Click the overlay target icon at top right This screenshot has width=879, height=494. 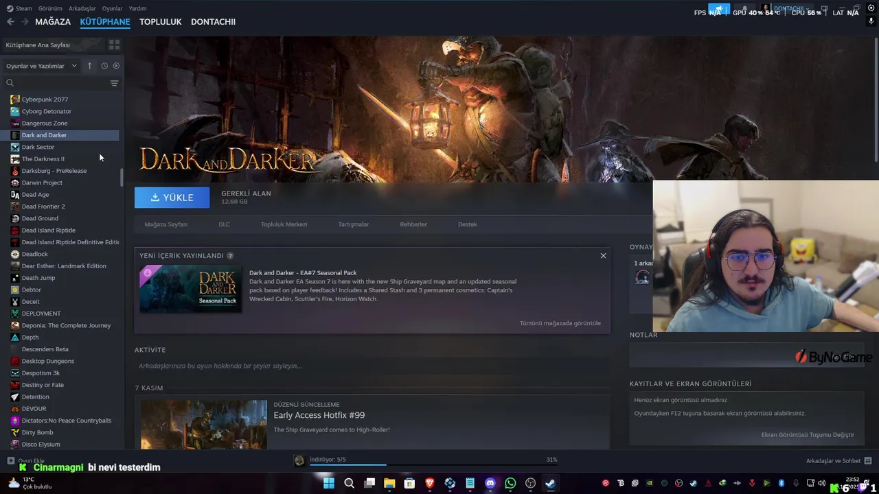coord(871,8)
